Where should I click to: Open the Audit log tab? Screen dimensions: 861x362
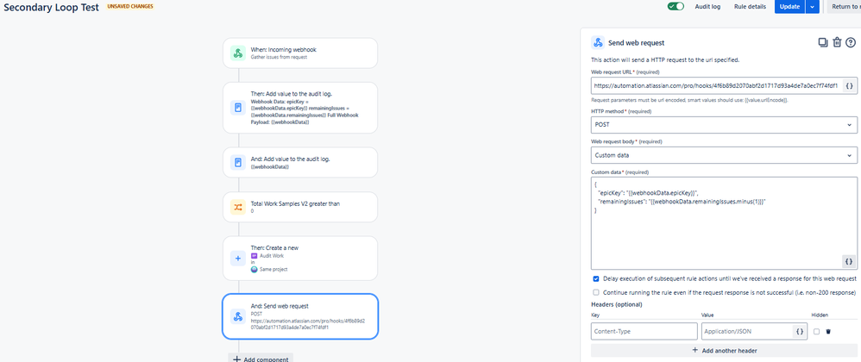[x=707, y=7]
